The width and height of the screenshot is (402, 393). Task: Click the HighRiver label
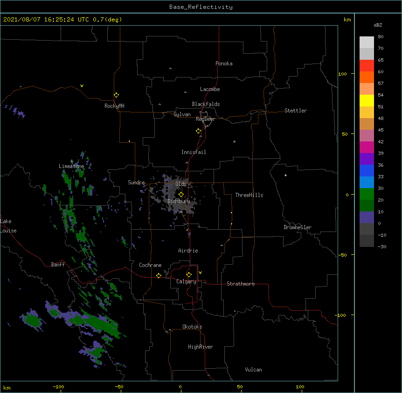201,347
